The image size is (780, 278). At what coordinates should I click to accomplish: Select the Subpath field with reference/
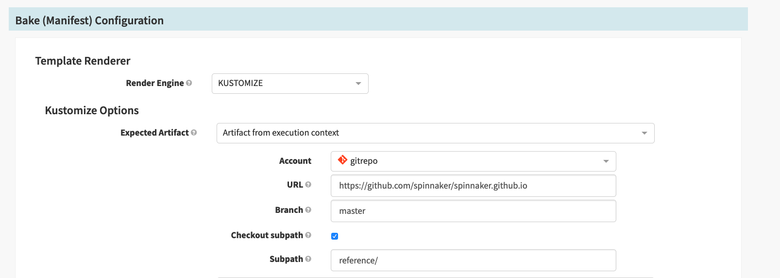tap(473, 261)
